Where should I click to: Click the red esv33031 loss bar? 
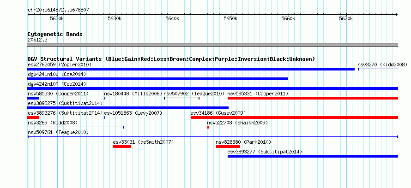(122, 147)
